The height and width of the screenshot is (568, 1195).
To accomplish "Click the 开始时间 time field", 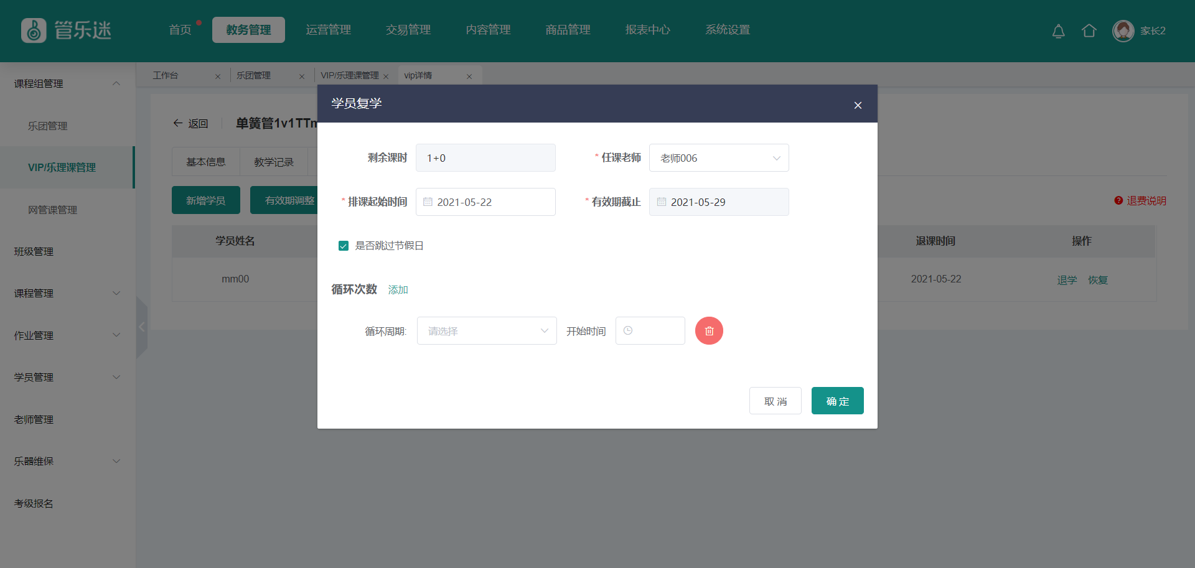I will (x=650, y=331).
